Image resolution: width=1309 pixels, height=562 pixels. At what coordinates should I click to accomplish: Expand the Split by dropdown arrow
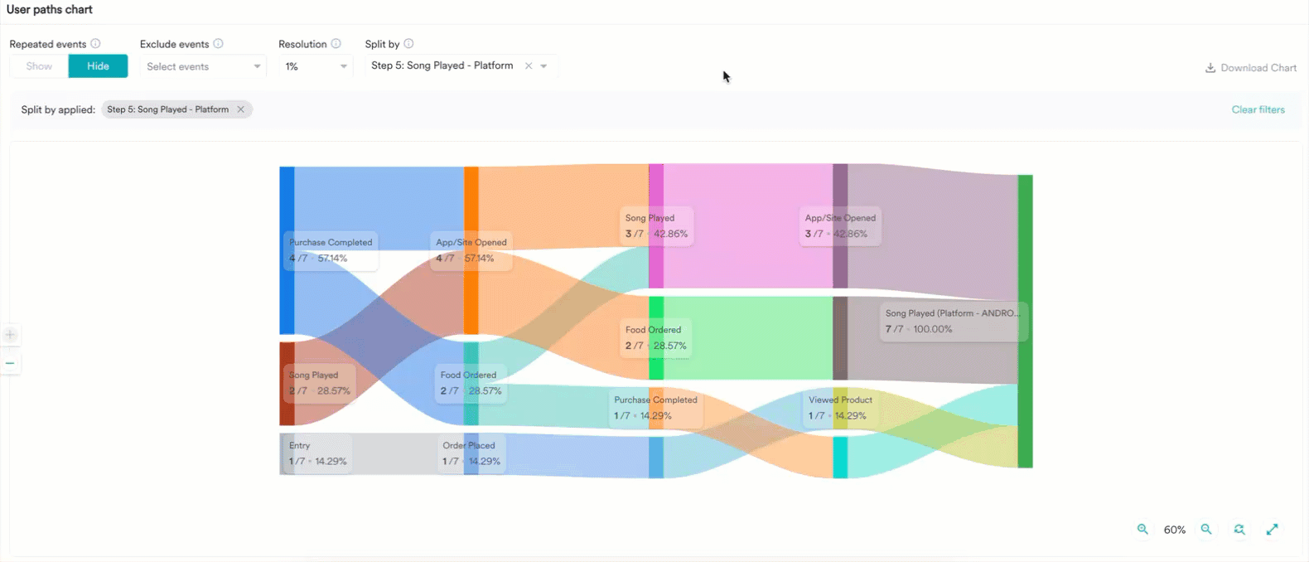pos(544,66)
